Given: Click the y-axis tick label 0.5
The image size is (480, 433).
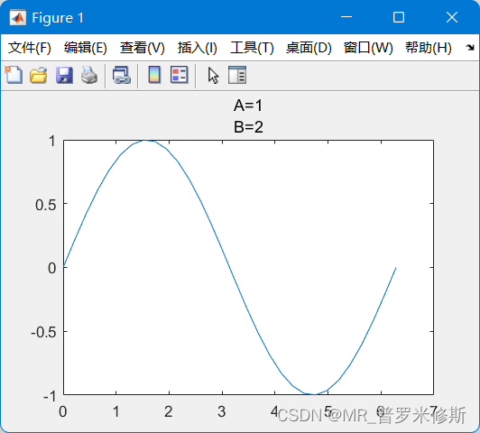Looking at the screenshot, I should pyautogui.click(x=46, y=205).
